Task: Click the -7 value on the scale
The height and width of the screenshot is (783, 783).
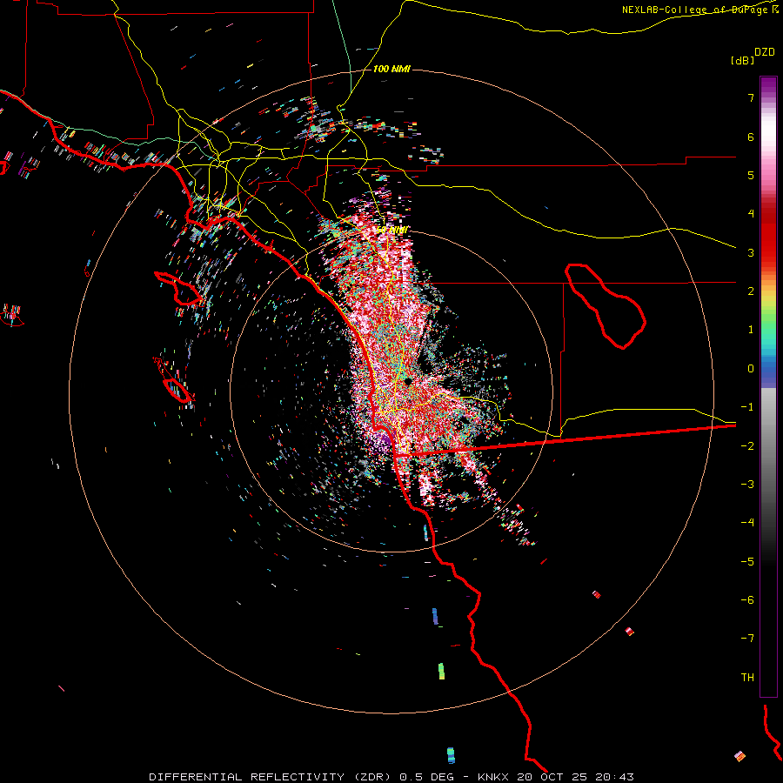Action: (747, 639)
